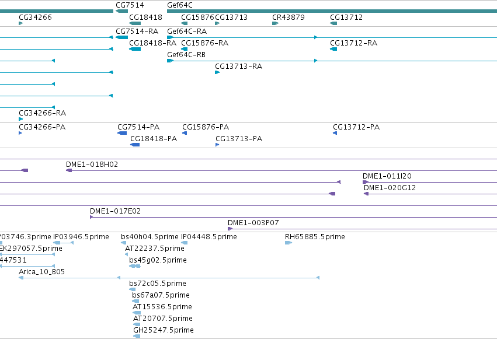Click the CG15876-PA protein label
The image size is (497, 339).
206,127
